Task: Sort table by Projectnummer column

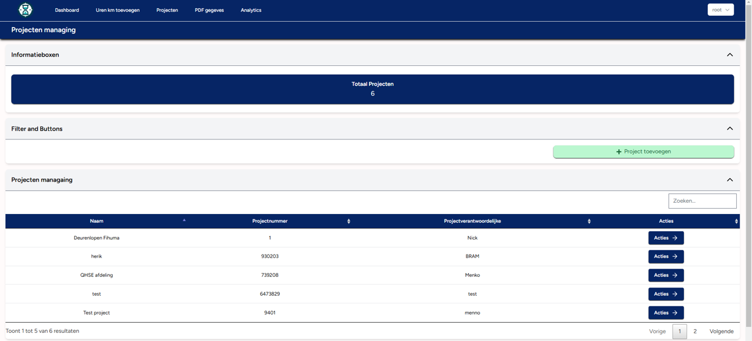Action: tap(270, 221)
